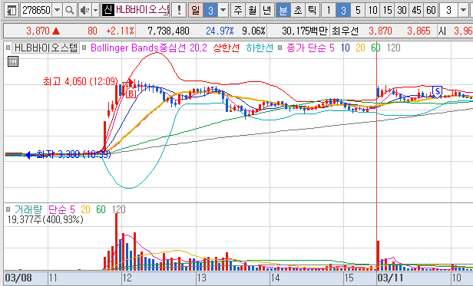Screen dimensions: 473x286
Task: Click the speaker sound icon
Action: [84, 10]
